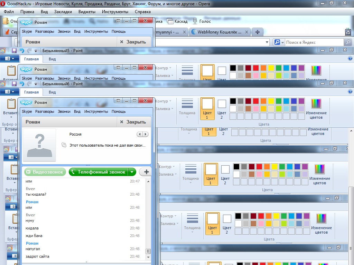This screenshot has width=354, height=265.
Task: Click the Каскад windows icon in Opera
Action: coord(170,21)
